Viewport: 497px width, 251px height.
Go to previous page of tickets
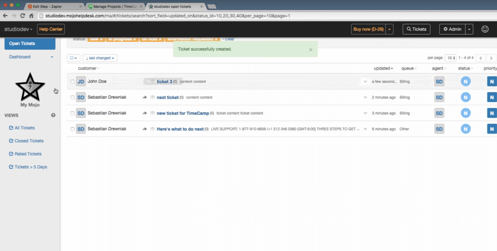481,58
